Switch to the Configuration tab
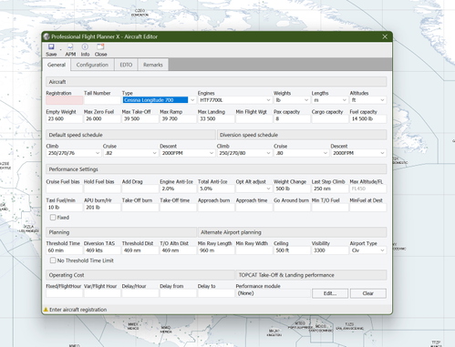 pos(92,65)
